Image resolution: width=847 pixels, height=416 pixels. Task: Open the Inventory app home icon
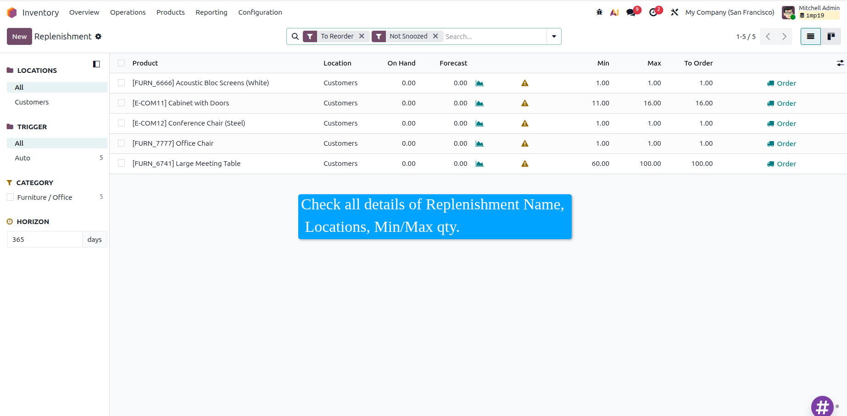[12, 12]
